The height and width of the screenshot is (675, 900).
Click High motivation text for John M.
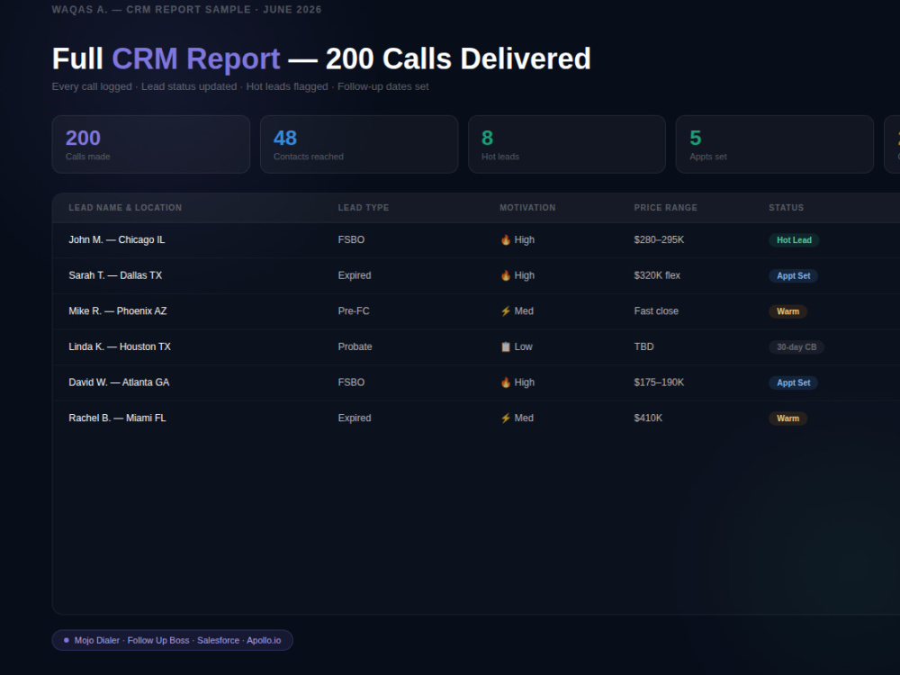pyautogui.click(x=524, y=240)
